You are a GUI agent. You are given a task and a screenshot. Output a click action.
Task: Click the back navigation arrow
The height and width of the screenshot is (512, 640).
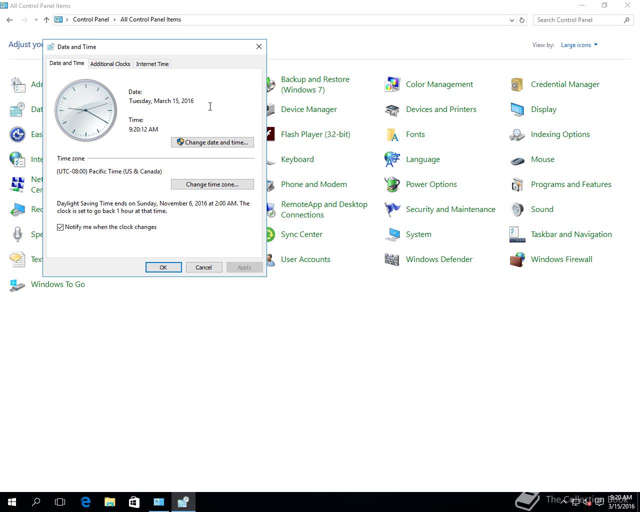(x=9, y=20)
